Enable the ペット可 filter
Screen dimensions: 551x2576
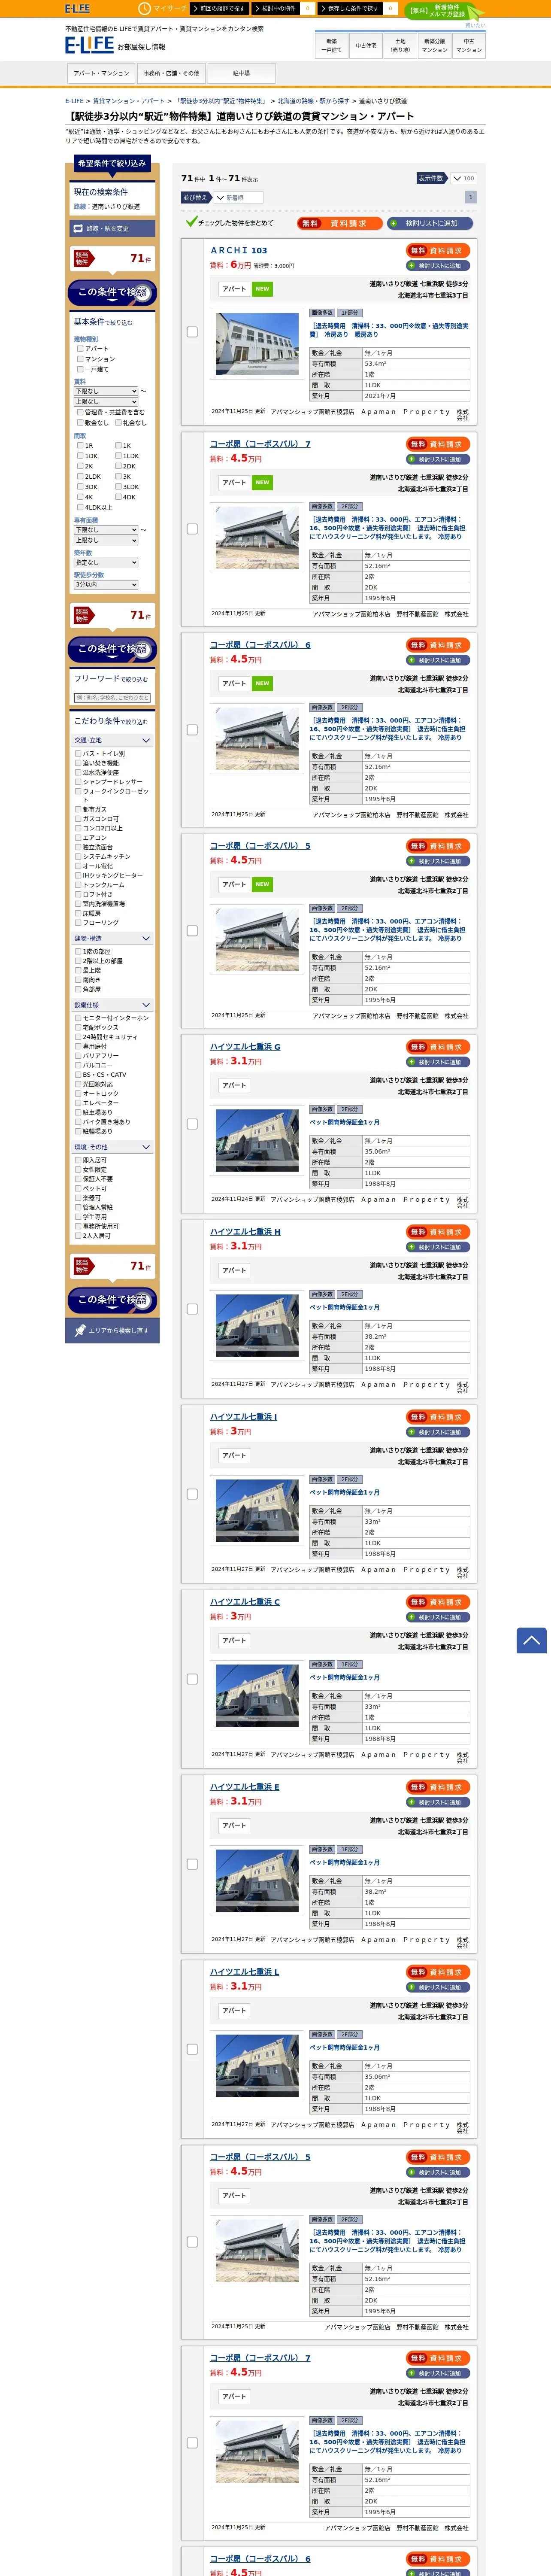coord(78,1189)
